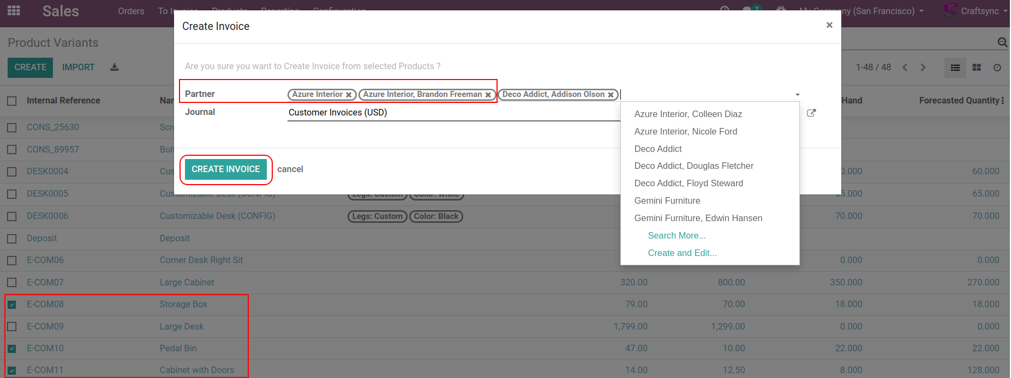Screen dimensions: 1011x378
Task: Toggle the select-all header checkbox
Action: click(x=12, y=101)
